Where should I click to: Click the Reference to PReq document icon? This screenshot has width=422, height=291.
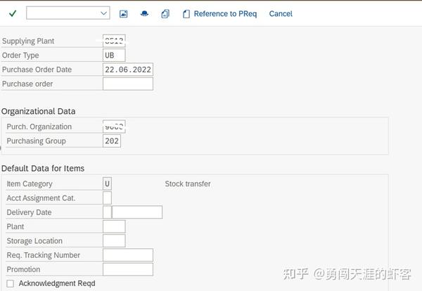186,14
